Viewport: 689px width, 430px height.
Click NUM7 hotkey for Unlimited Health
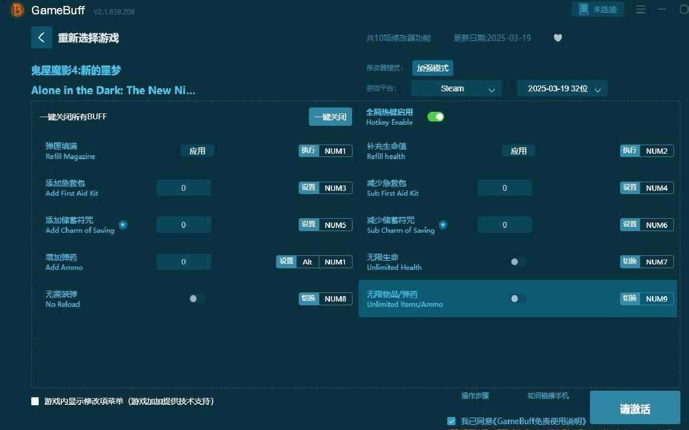(657, 262)
